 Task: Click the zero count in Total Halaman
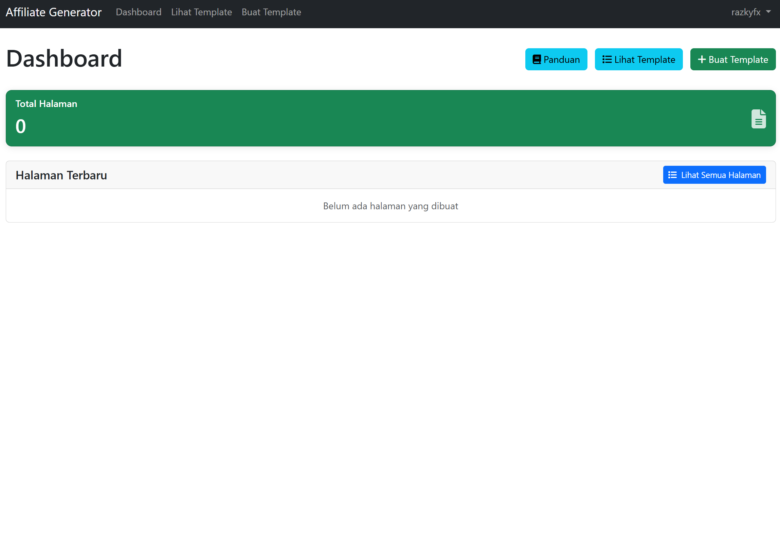click(x=21, y=126)
